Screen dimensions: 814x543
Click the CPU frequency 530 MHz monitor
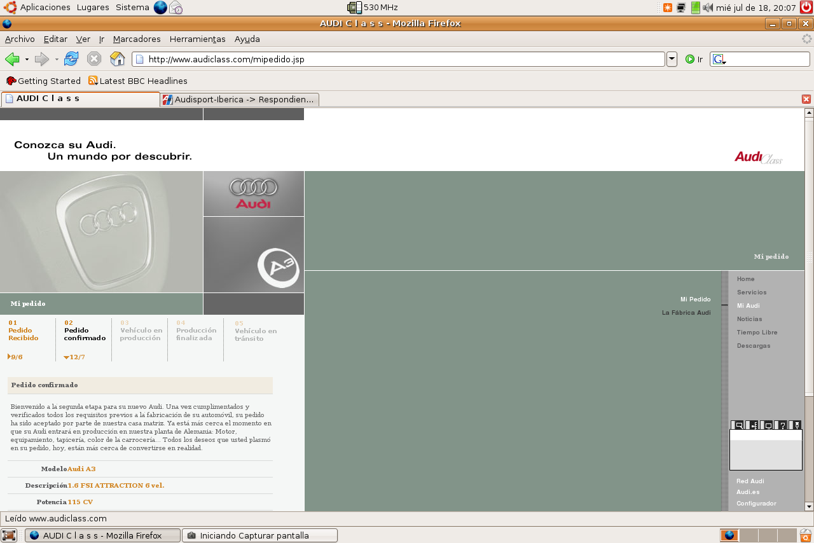pos(373,8)
